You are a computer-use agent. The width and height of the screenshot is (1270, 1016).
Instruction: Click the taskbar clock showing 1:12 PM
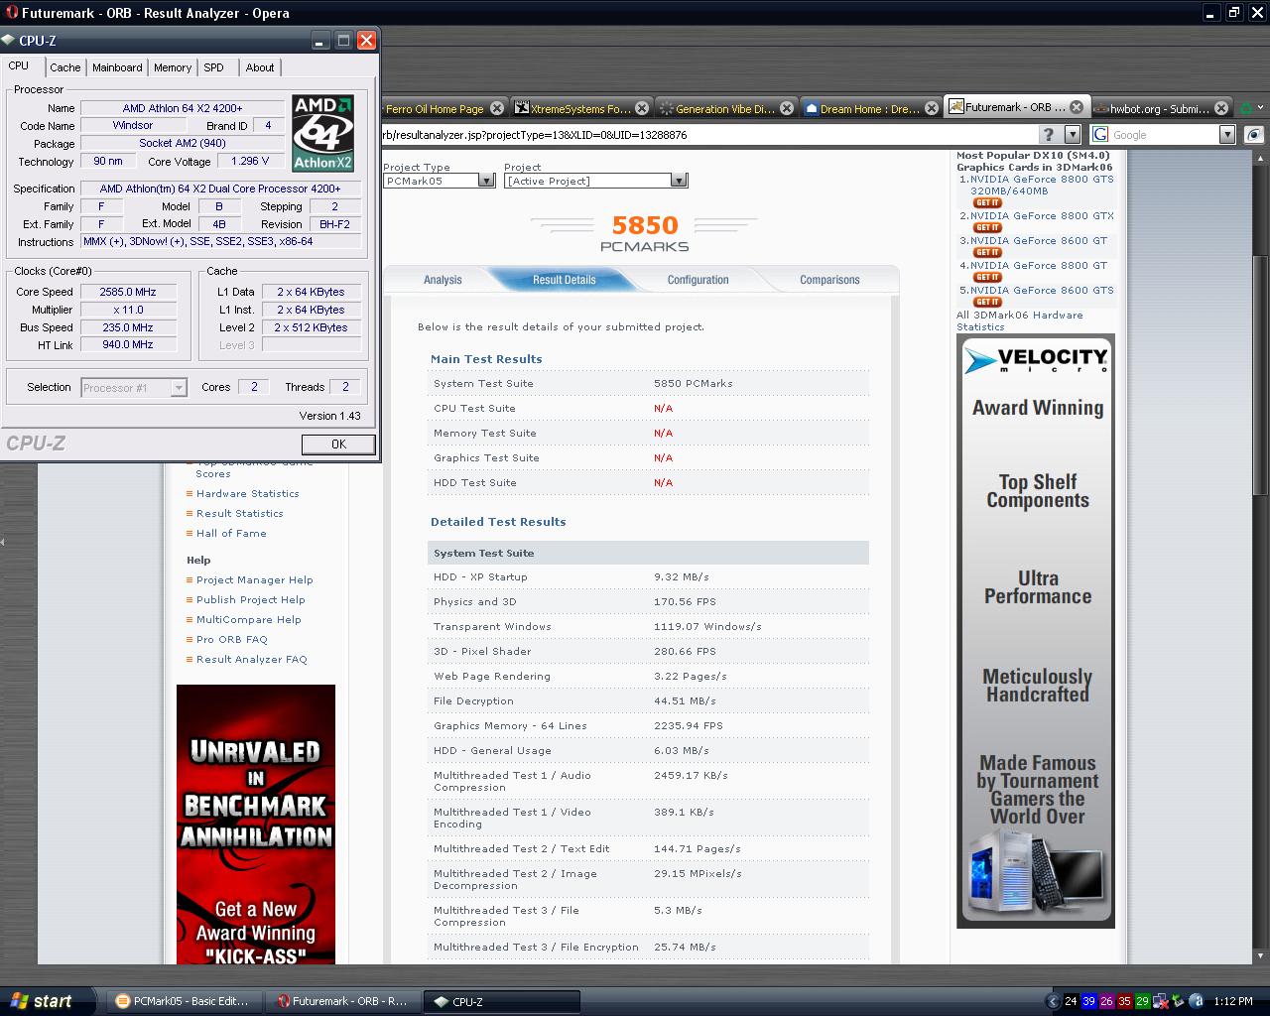(1232, 1001)
